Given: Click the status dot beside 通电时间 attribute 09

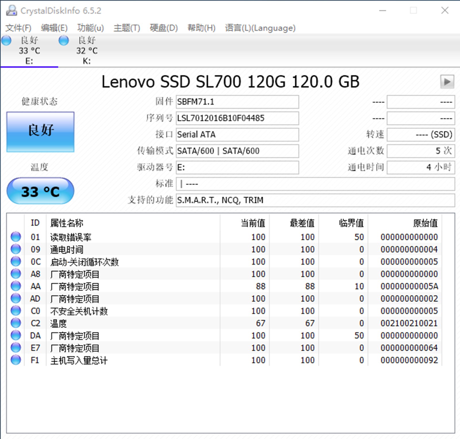Looking at the screenshot, I should tap(16, 249).
